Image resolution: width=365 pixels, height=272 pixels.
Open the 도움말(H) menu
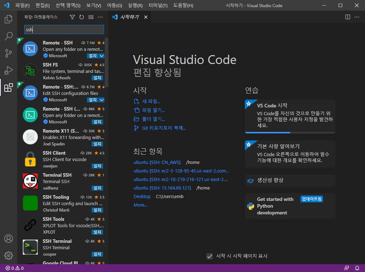click(183, 5)
